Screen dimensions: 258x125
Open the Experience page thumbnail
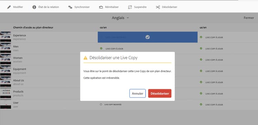6,37
